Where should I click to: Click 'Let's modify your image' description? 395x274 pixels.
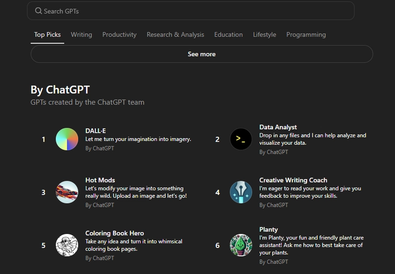click(x=136, y=192)
